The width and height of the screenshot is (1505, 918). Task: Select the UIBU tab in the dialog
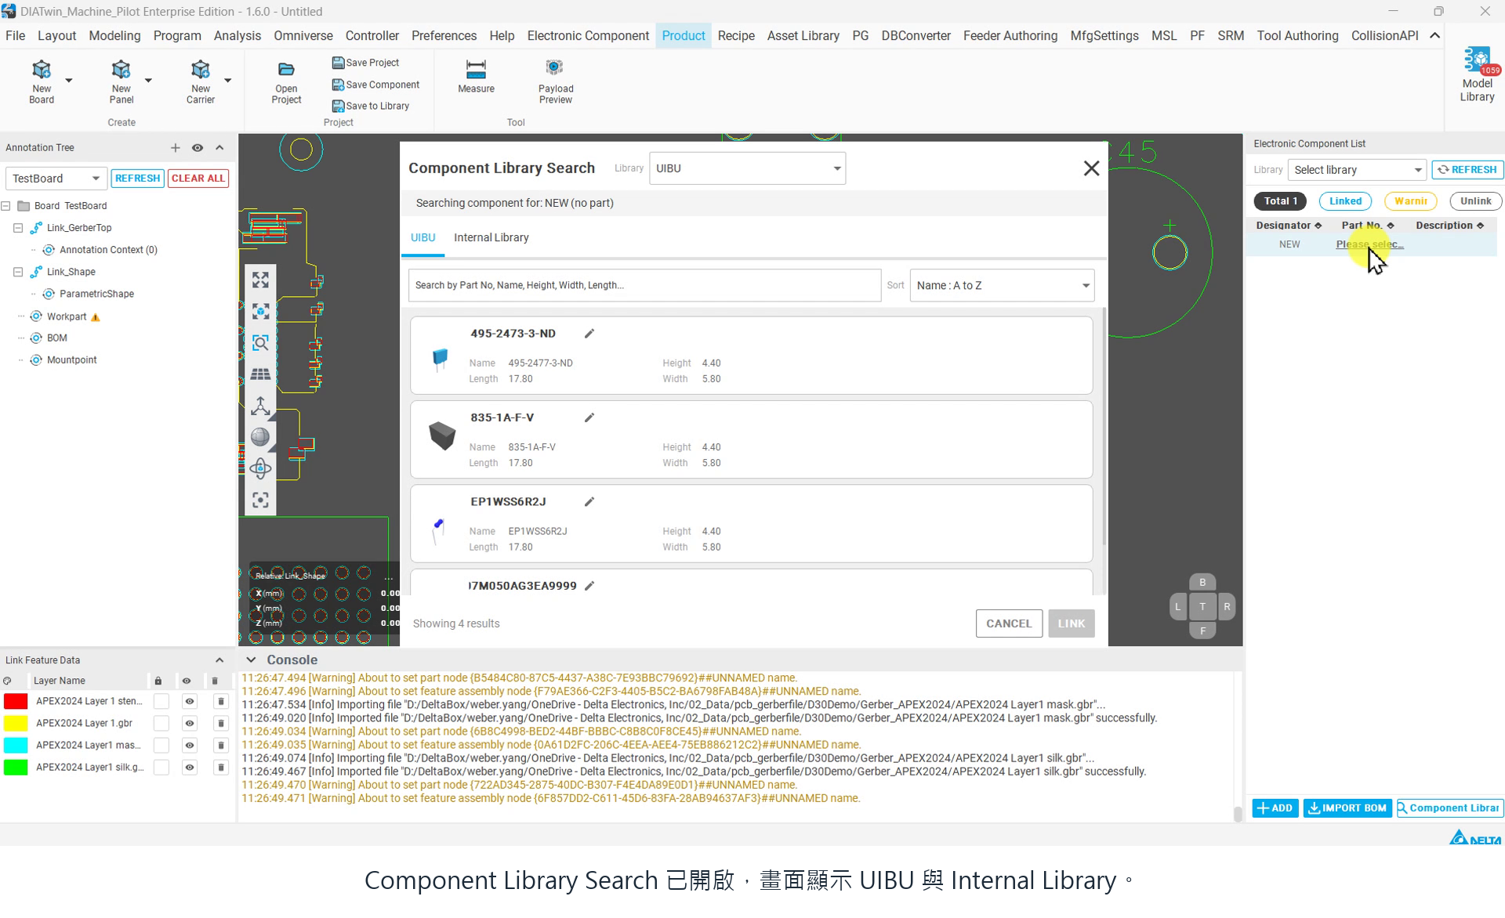[x=422, y=237]
